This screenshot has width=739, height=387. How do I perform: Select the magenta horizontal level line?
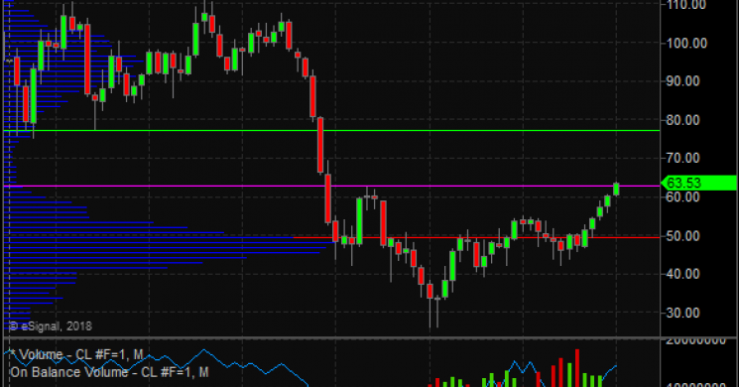331,187
